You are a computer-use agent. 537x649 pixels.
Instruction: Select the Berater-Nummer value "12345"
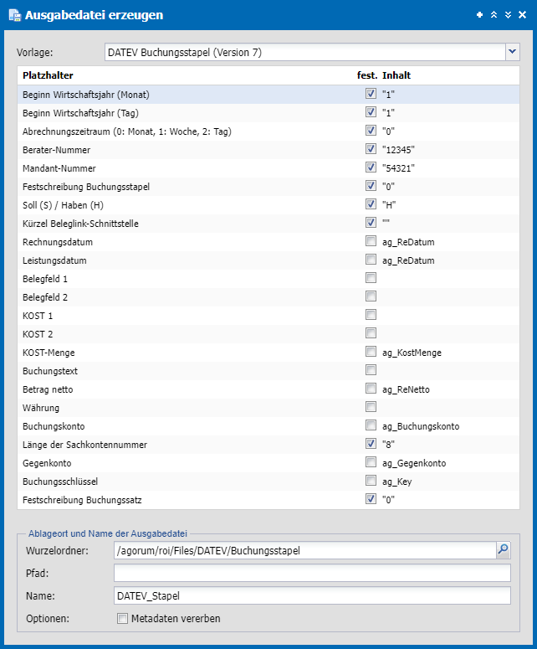[x=398, y=150]
